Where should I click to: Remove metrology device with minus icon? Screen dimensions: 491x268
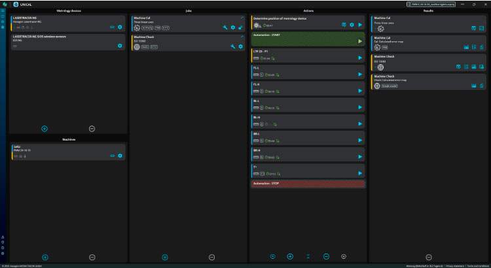pyautogui.click(x=92, y=129)
